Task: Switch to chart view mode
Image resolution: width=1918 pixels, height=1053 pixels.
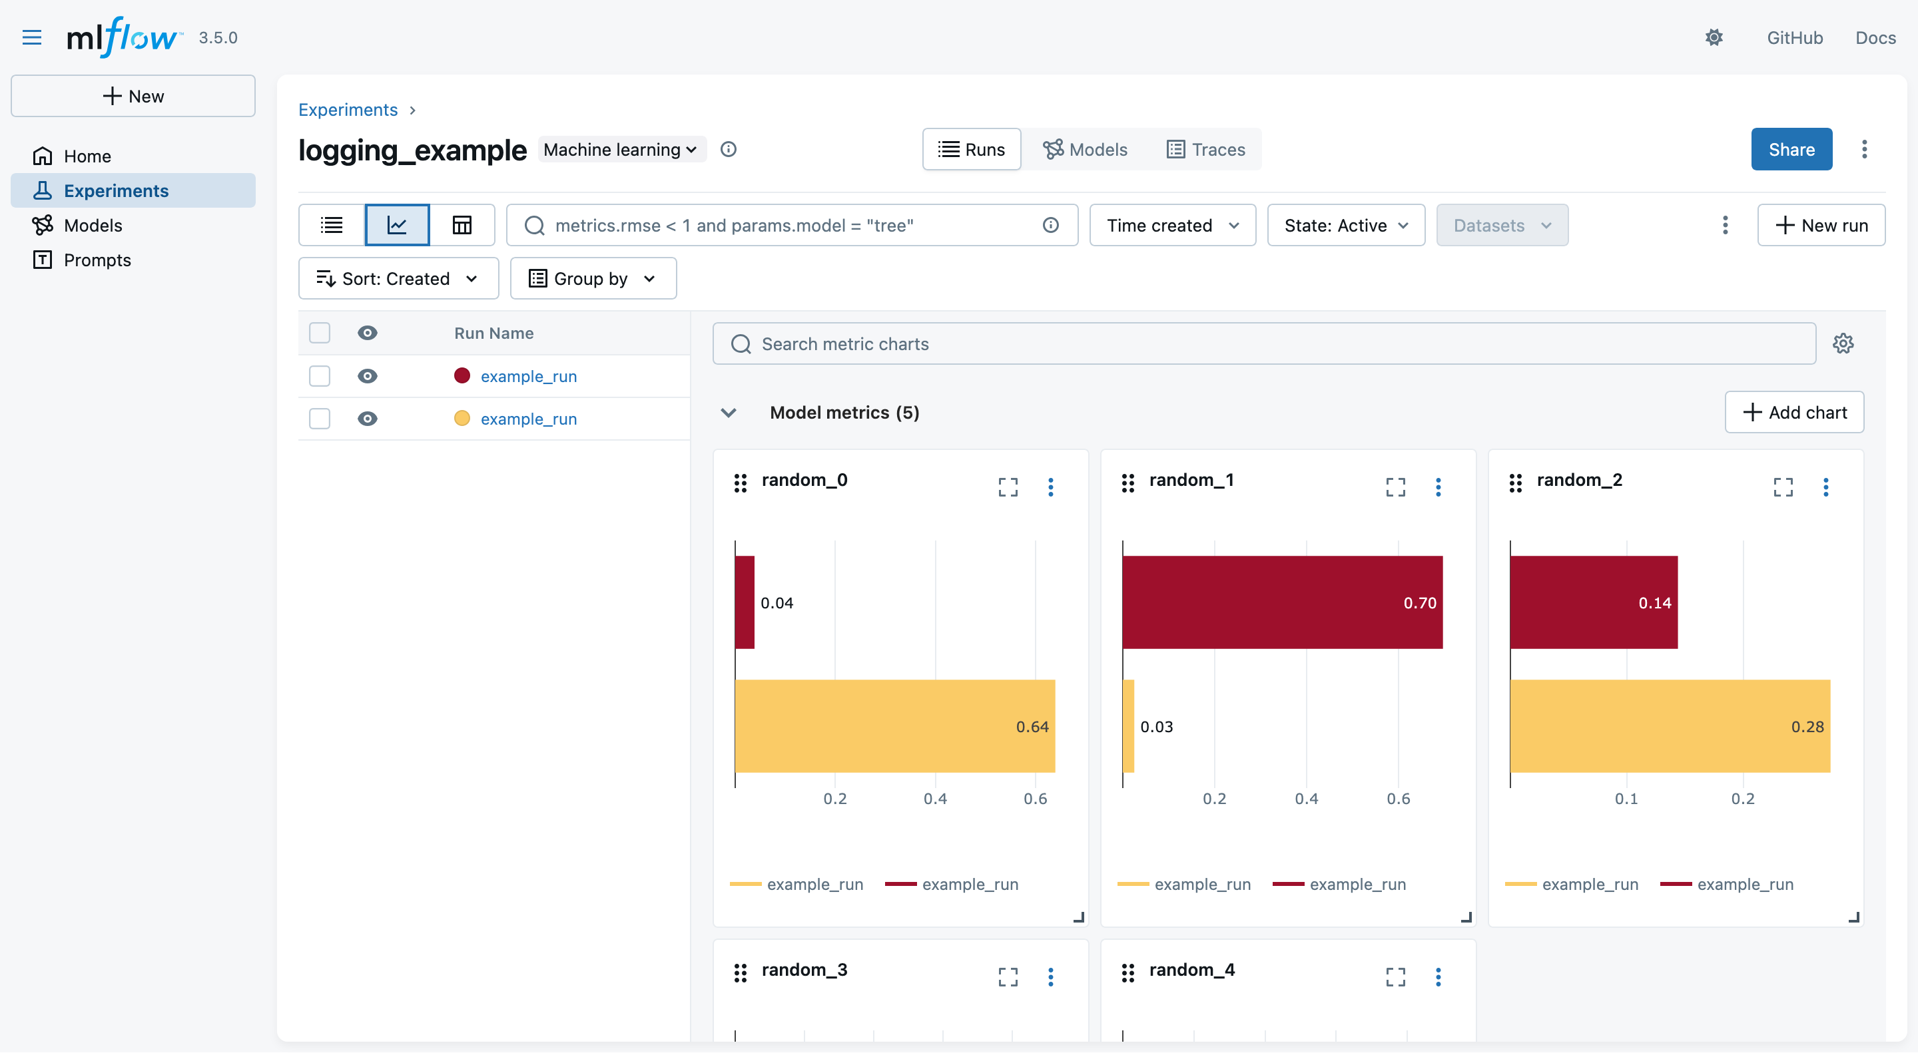Action: (397, 225)
